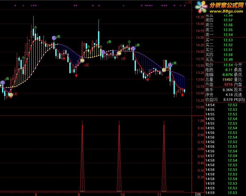Click the 净资 value 4.10
The image size is (246, 196).
coord(229,95)
